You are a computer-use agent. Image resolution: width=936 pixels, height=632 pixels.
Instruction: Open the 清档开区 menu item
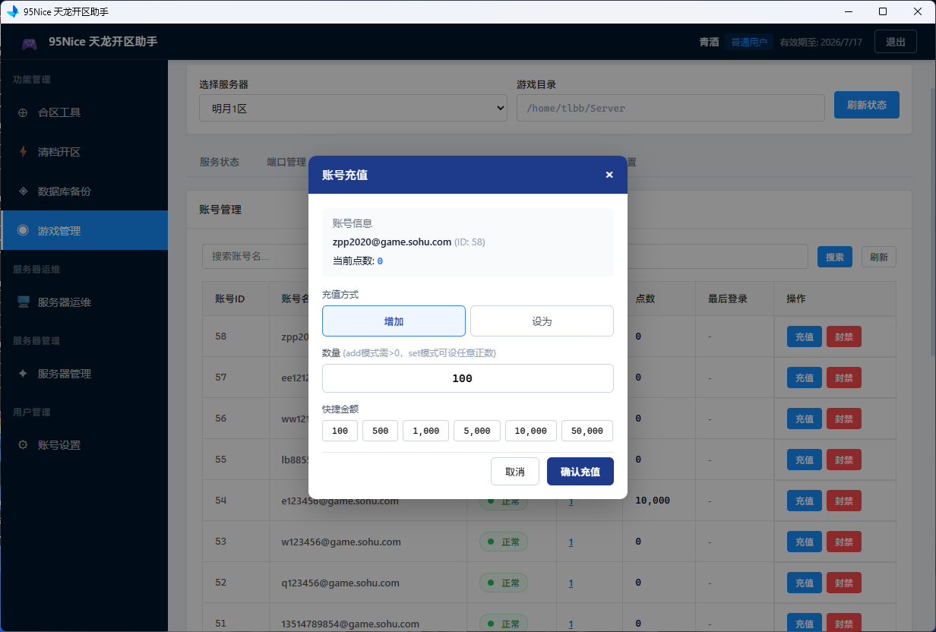tap(84, 152)
